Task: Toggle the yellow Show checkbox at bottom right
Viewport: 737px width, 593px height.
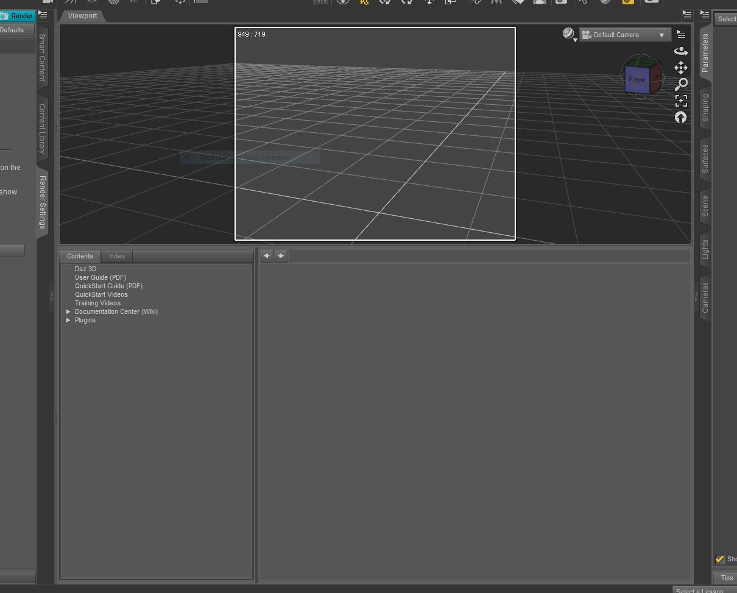Action: point(719,559)
